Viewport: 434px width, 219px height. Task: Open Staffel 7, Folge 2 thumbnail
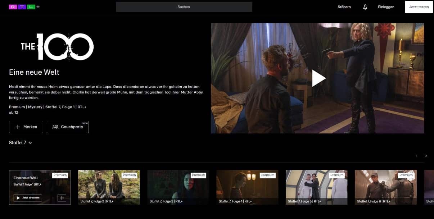tap(109, 187)
